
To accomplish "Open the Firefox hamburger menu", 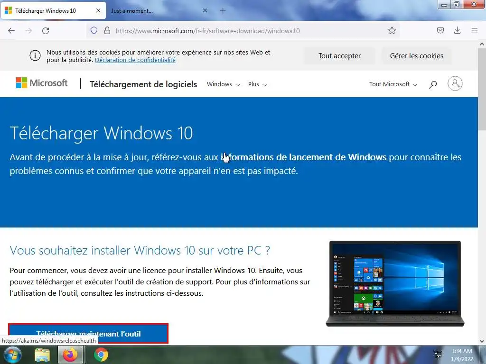I will click(x=474, y=30).
